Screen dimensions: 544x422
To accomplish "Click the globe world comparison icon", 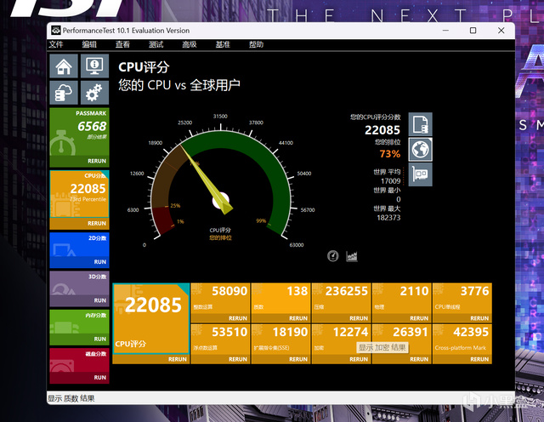I will coord(420,150).
